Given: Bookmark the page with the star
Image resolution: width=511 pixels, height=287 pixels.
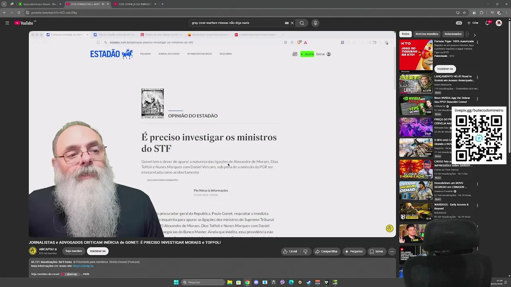Looking at the screenshot, I should [x=464, y=13].
